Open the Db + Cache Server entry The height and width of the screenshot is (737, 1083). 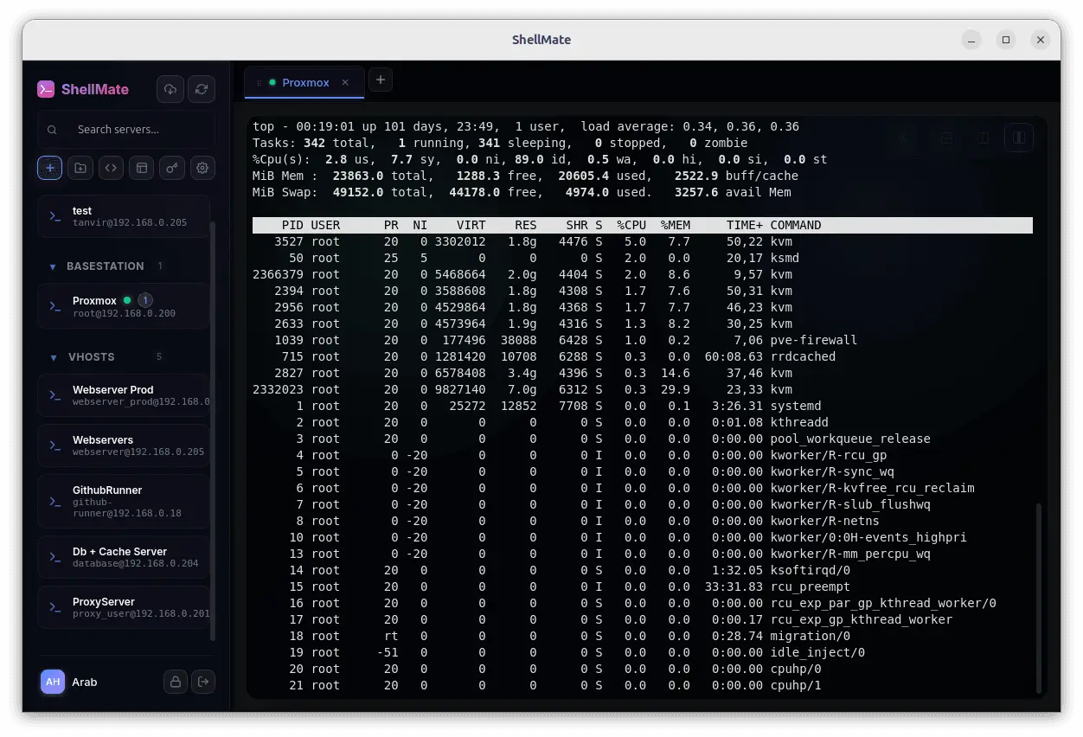tap(124, 557)
